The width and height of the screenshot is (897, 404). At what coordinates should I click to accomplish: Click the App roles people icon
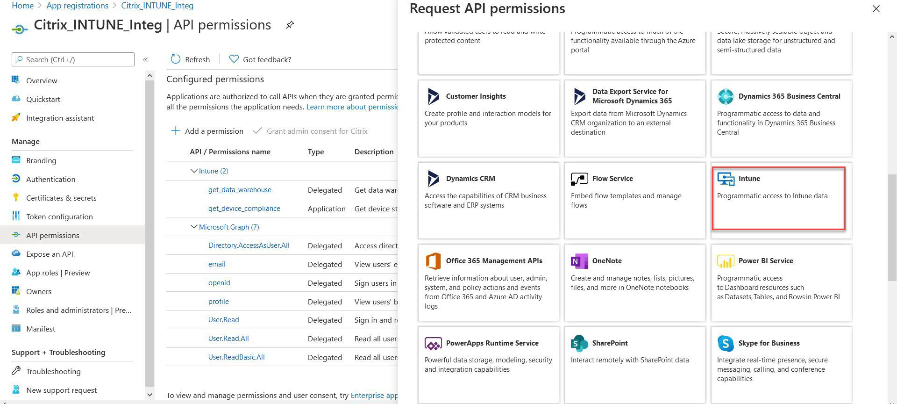[16, 272]
